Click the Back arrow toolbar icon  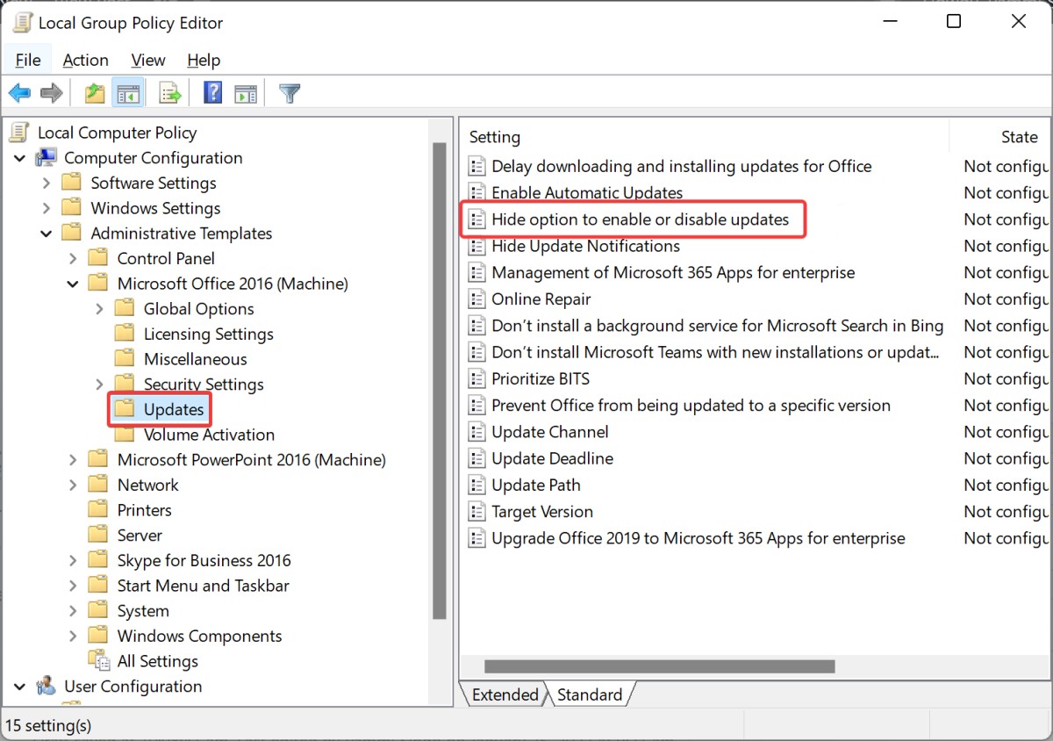pyautogui.click(x=19, y=93)
